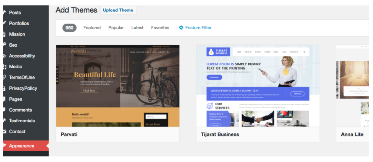Click the 950 themes count badge

69,28
